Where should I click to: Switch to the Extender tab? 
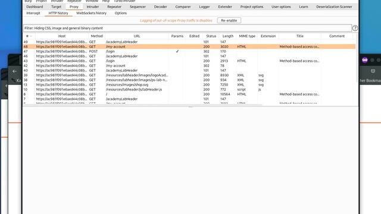tap(225, 7)
